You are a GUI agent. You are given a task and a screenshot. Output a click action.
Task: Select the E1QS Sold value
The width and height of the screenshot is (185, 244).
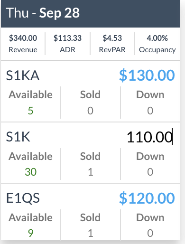point(90,233)
